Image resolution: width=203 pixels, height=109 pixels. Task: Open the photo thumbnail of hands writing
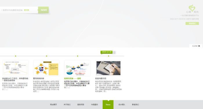108,68
